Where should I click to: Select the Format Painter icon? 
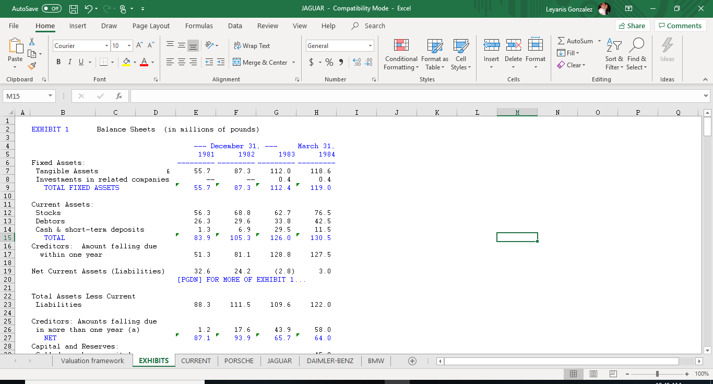click(x=31, y=66)
